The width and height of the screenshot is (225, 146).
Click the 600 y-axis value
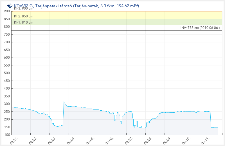pos(7,58)
